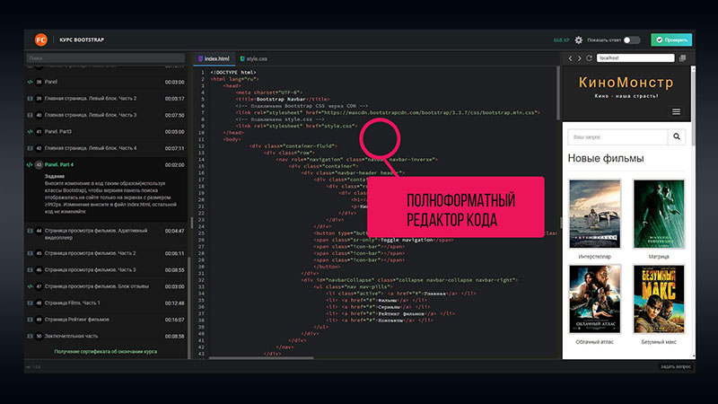
Task: Open lesson 50 'Заключительная часть'
Action: (90, 336)
